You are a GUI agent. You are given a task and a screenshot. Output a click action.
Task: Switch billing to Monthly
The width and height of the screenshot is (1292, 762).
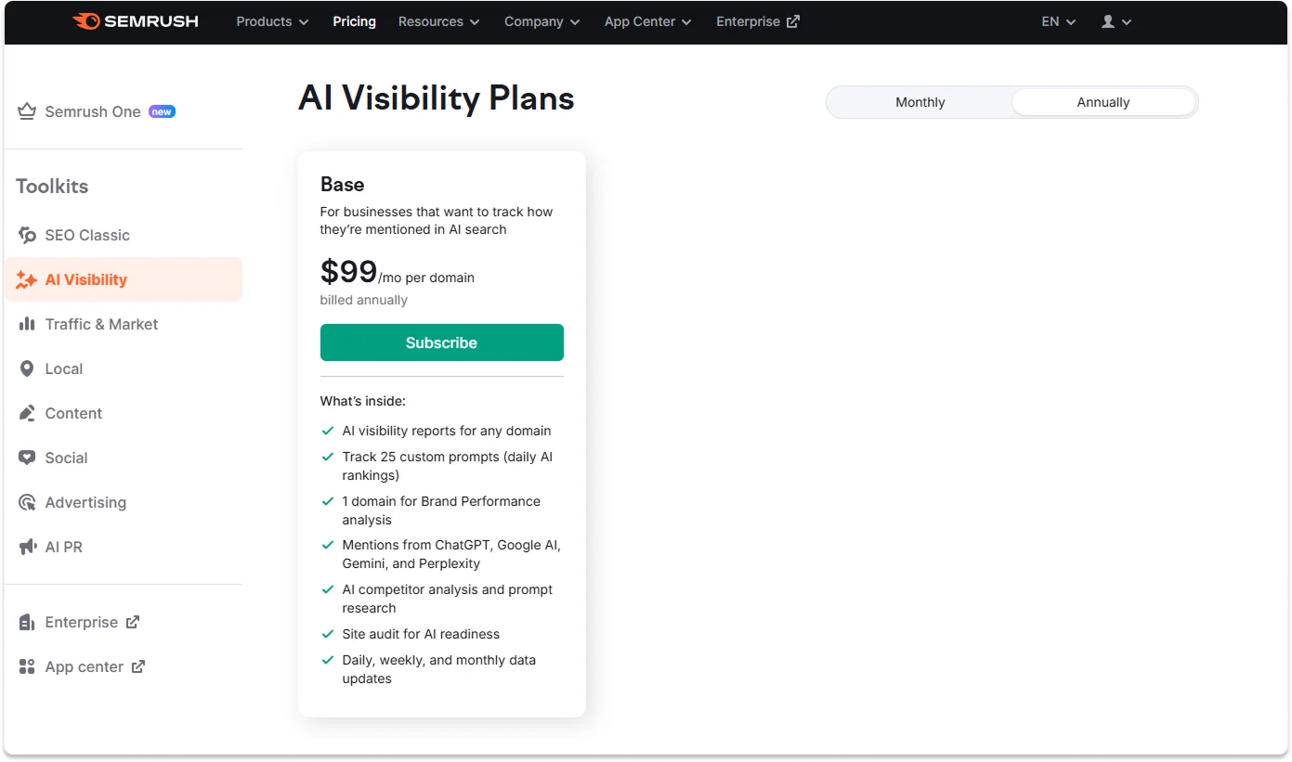point(919,102)
